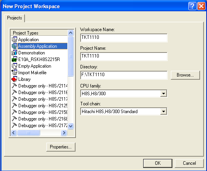Select Demonstration project type
The height and width of the screenshot is (171, 207).
pyautogui.click(x=32, y=53)
